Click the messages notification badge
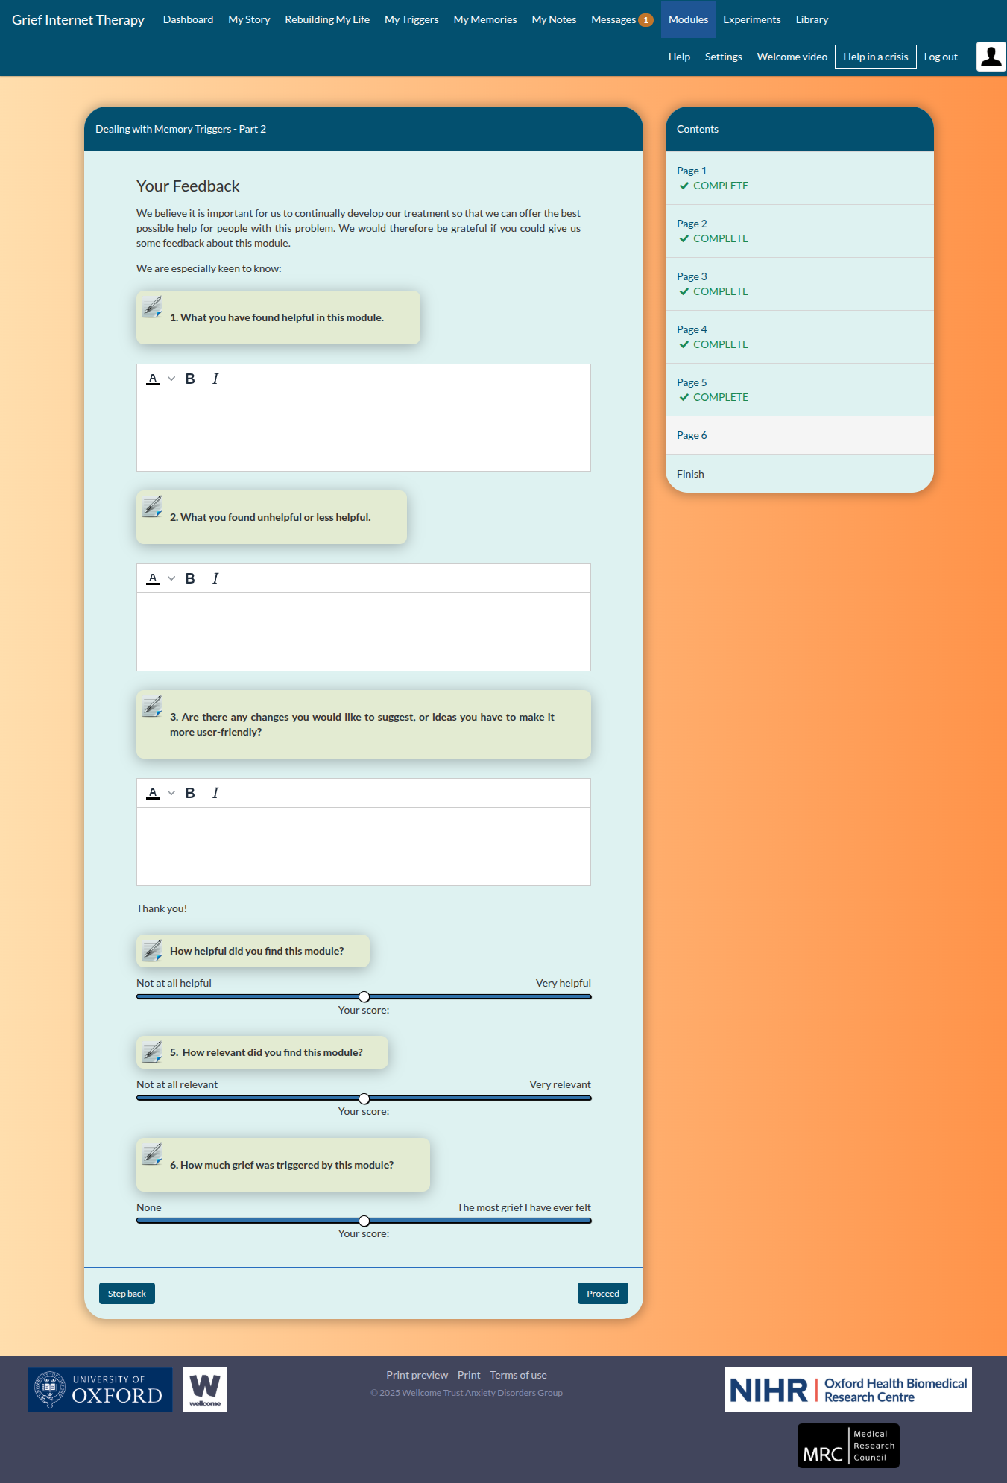 (x=645, y=20)
